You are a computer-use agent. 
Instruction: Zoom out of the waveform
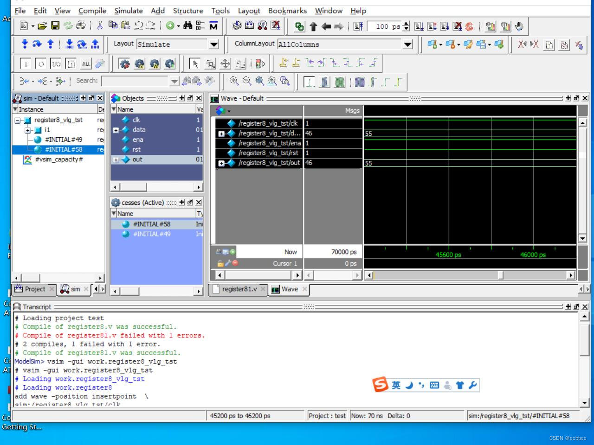247,81
